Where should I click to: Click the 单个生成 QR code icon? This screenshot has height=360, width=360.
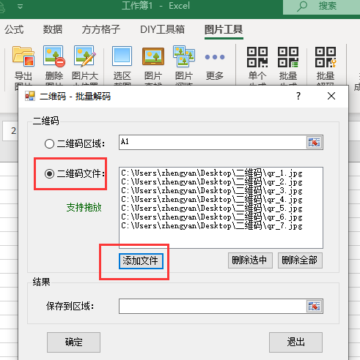pos(257,57)
